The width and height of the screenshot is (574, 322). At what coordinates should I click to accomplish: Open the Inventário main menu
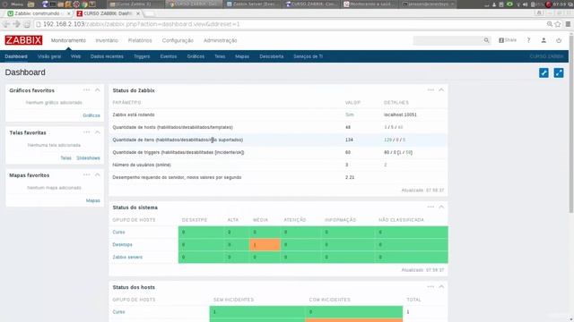(107, 40)
